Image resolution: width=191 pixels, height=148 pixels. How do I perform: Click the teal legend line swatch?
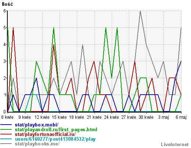click(6, 139)
